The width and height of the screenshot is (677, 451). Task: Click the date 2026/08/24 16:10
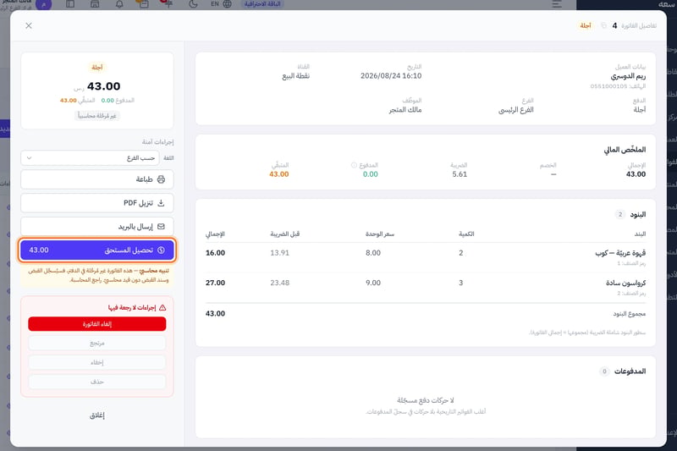391,76
